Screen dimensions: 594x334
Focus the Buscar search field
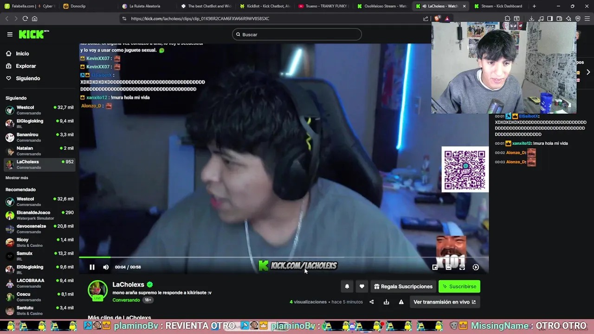point(297,34)
